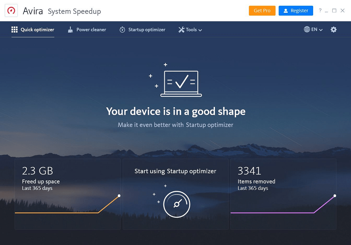Click the Avira brand name text
The image size is (351, 245).
tap(33, 11)
